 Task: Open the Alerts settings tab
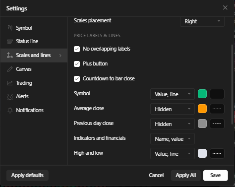coord(34,96)
